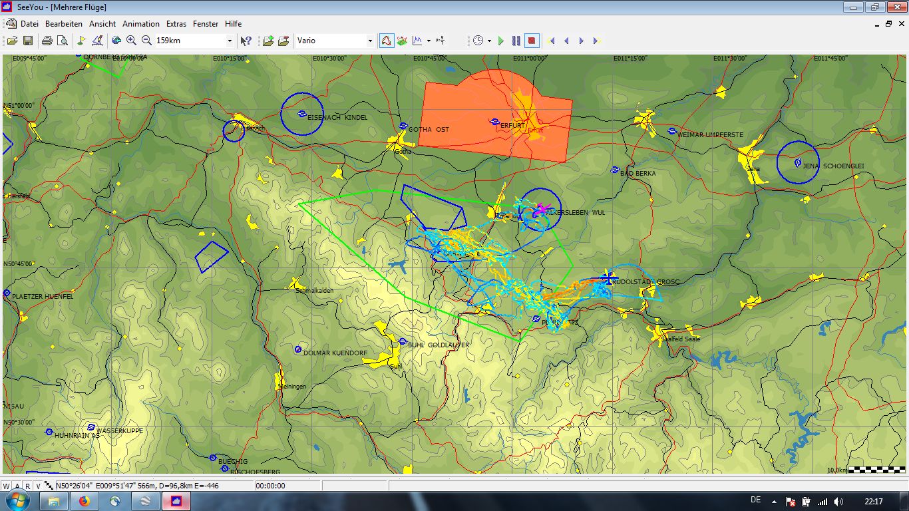Open print preview from the toolbar
This screenshot has width=909, height=511.
tap(63, 41)
